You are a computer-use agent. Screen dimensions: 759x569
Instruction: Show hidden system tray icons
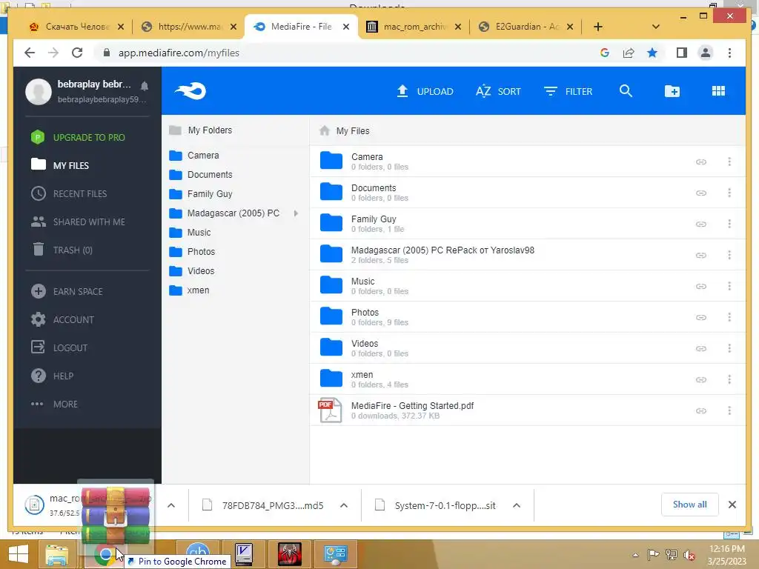coord(635,555)
